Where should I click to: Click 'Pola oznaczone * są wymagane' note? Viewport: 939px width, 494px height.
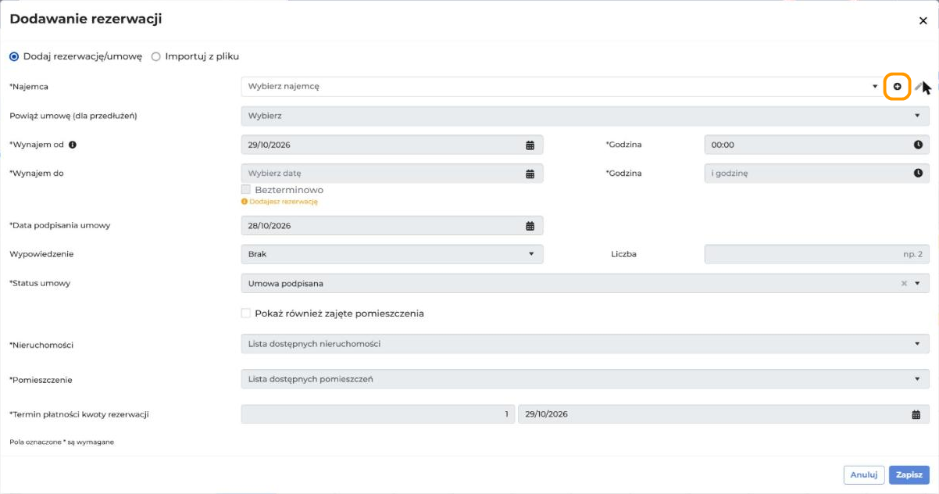pos(62,442)
